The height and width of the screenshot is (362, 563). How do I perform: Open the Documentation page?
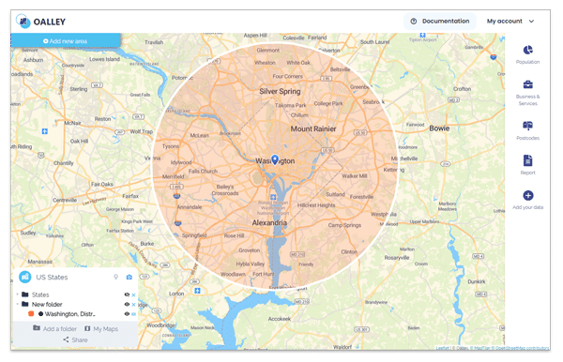440,22
